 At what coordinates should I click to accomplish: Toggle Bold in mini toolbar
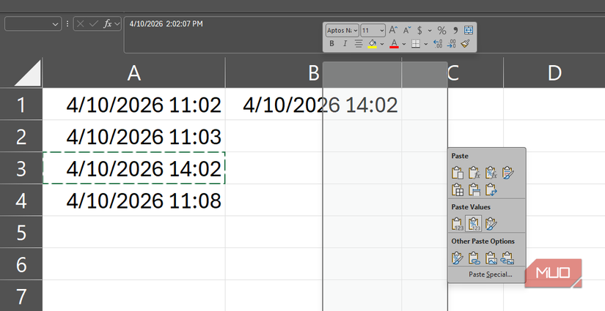click(x=331, y=44)
